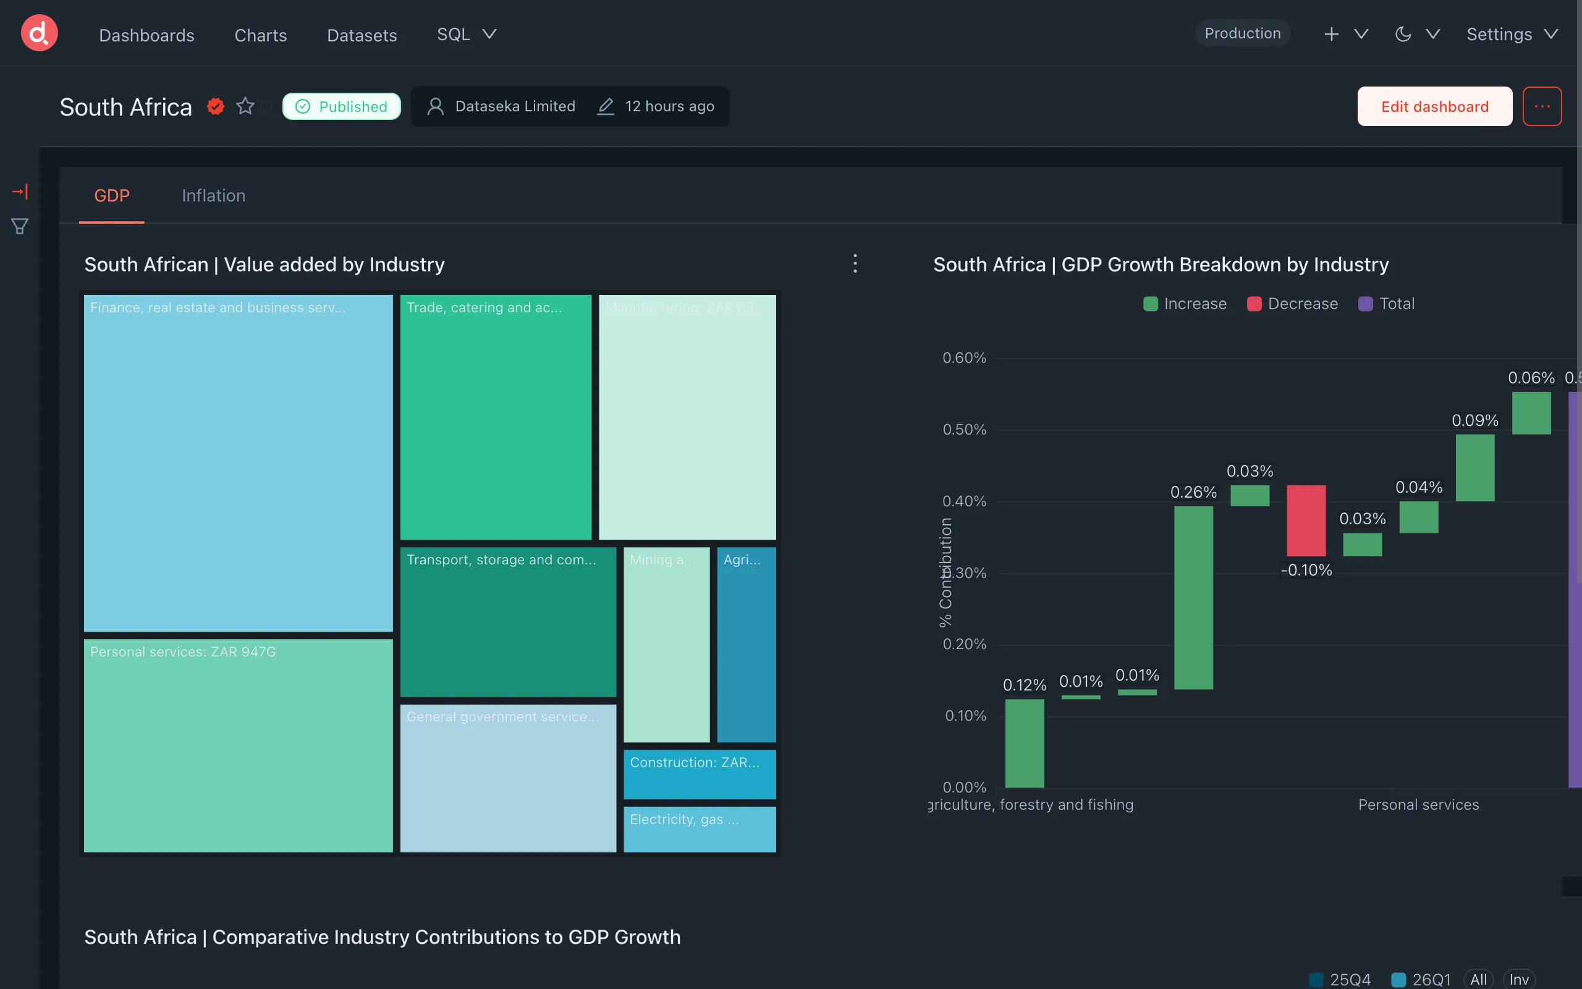The width and height of the screenshot is (1582, 989).
Task: Switch to the GDP tab
Action: tap(112, 195)
